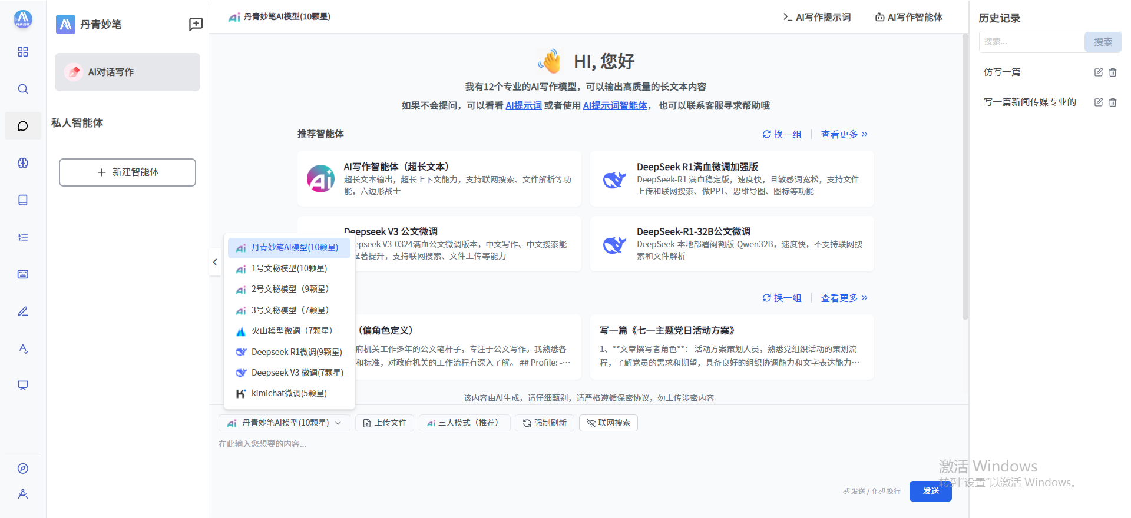1131x518 pixels.
Task: Click 查看更多 in 推荐智能体 section
Action: click(x=844, y=134)
